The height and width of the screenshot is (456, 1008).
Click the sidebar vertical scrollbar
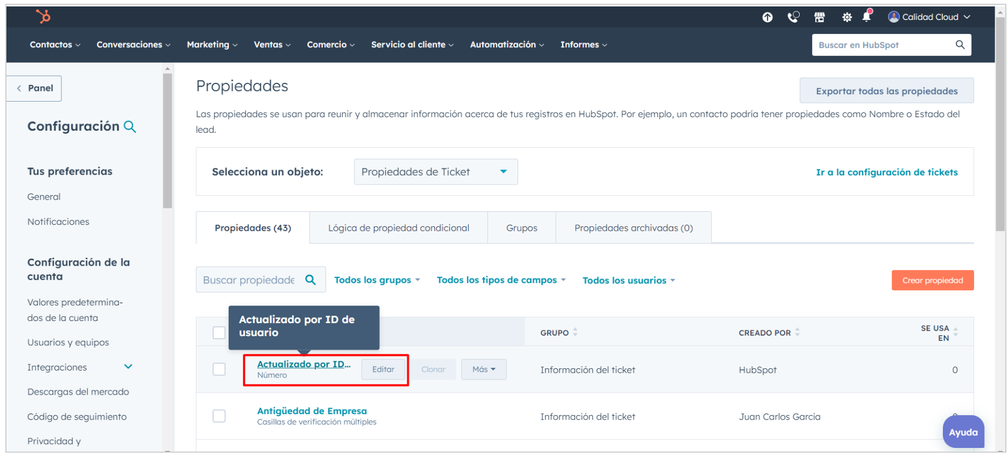(x=167, y=141)
